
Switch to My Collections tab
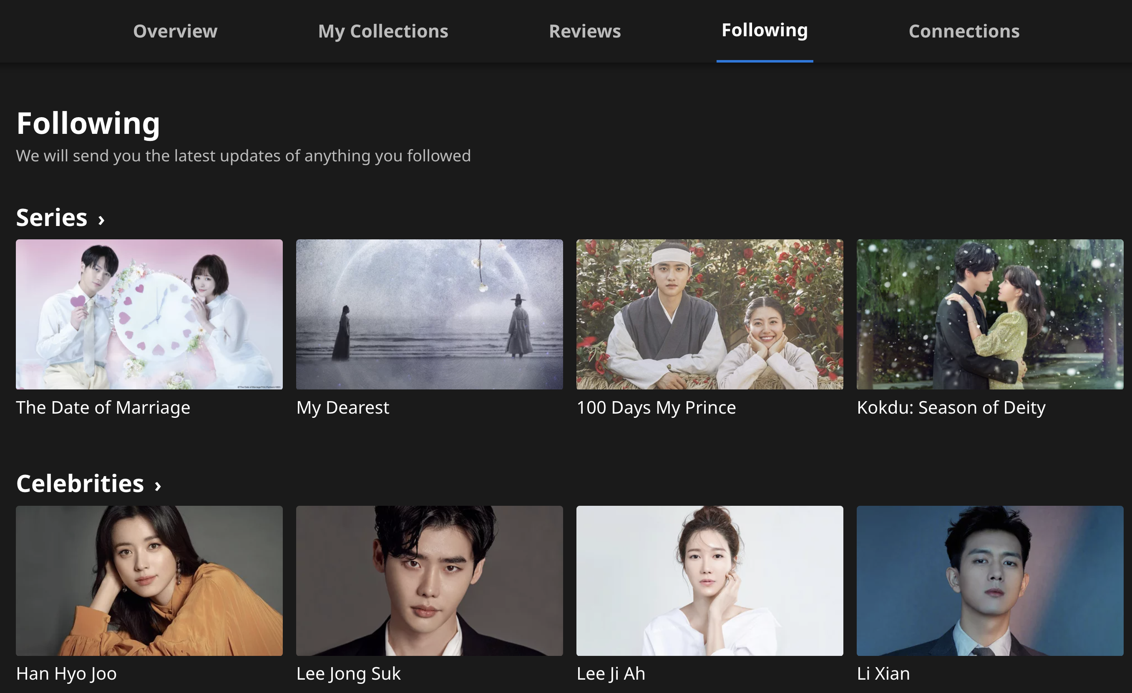(x=383, y=31)
